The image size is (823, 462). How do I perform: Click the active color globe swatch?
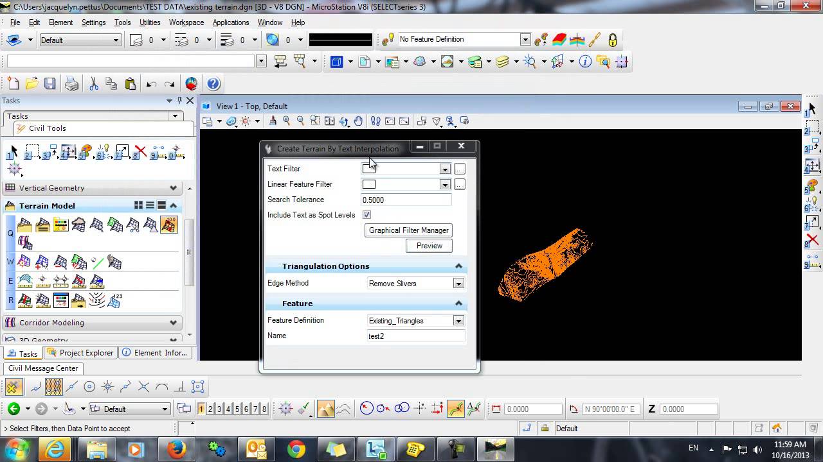coord(273,40)
